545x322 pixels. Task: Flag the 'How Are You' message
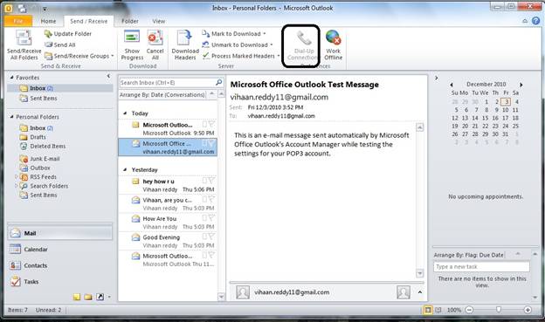(211, 218)
